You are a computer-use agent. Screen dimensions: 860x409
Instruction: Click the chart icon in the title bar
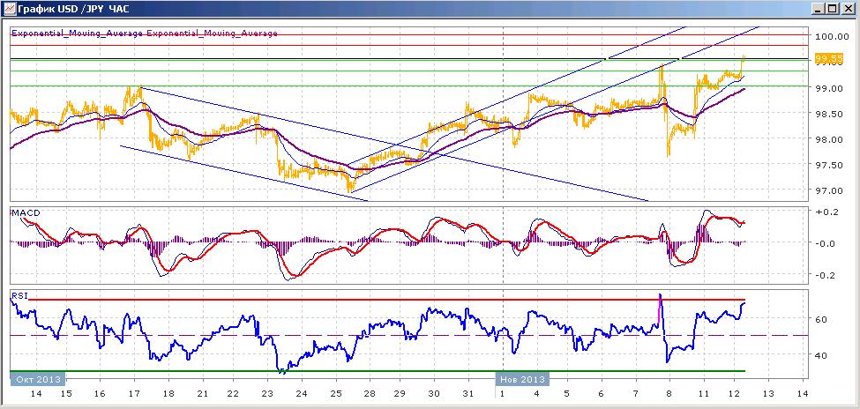point(10,9)
